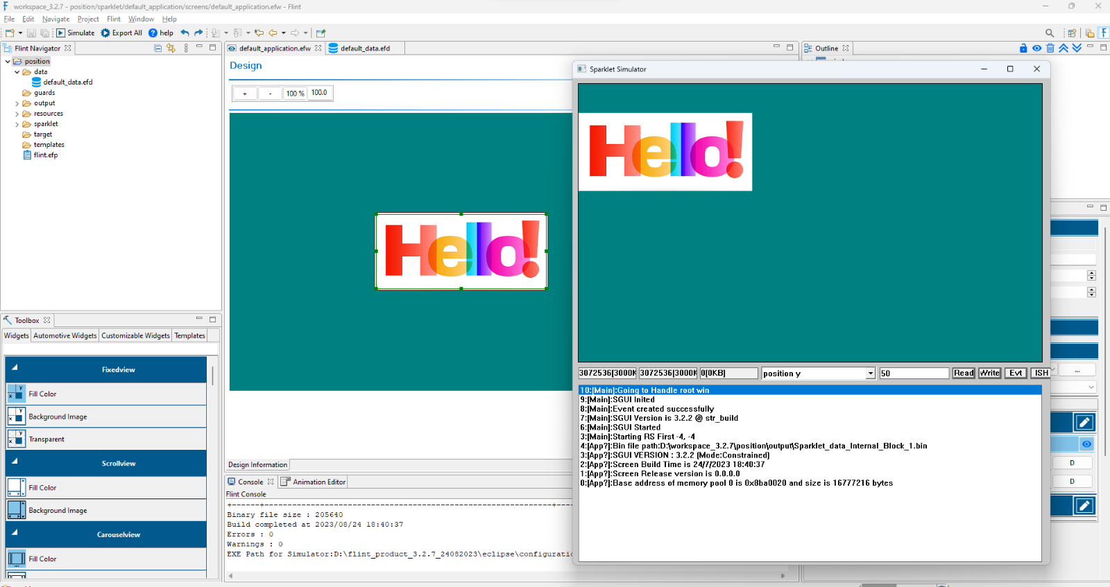Expand the resources folder in navigator
This screenshot has height=587, width=1110.
17,114
